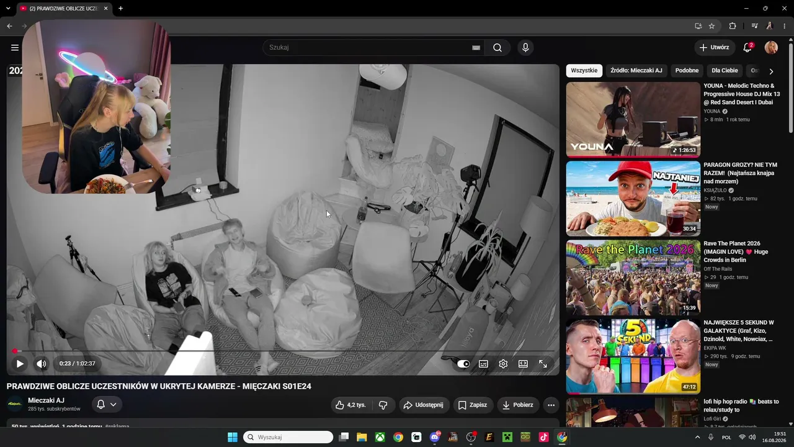This screenshot has height=447, width=794.
Task: Open the Windows Start menu
Action: point(233,437)
